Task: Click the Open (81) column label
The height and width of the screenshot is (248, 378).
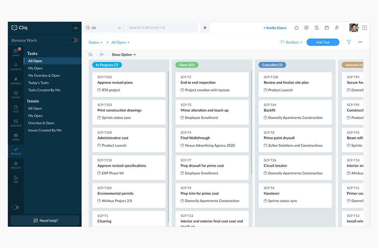Action: [x=187, y=65]
